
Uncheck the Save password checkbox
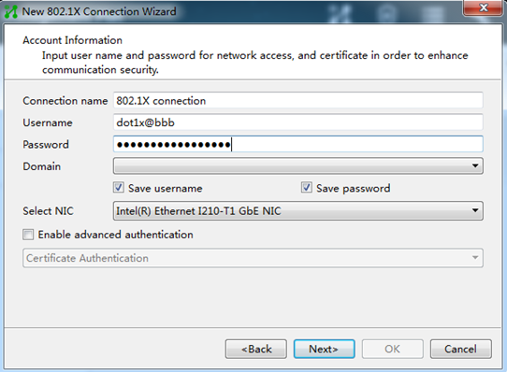[307, 188]
